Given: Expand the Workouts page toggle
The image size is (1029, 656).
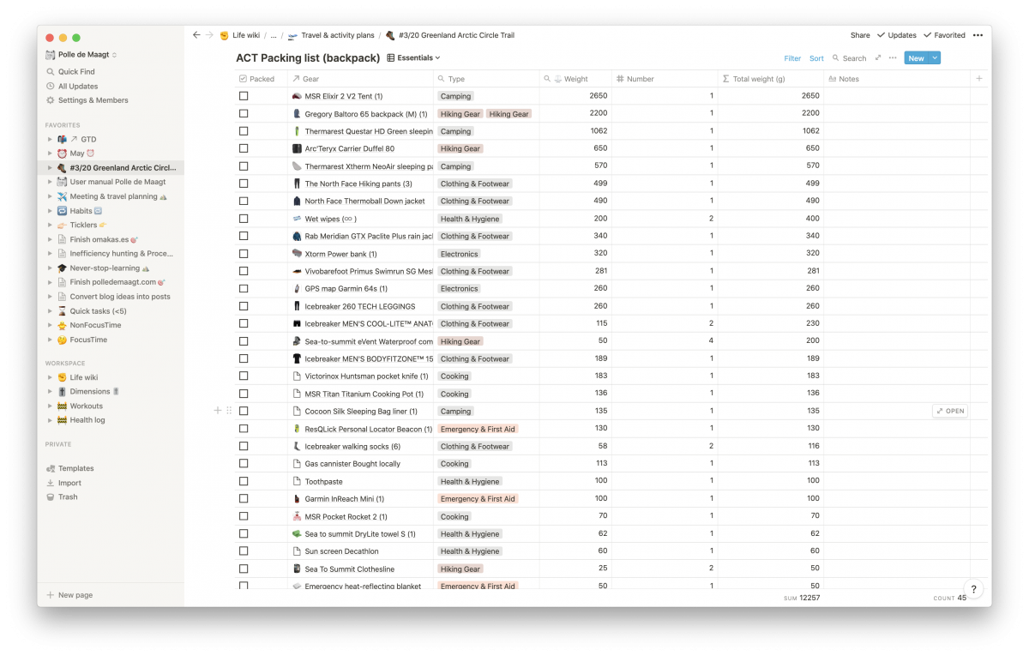Looking at the screenshot, I should [x=50, y=406].
